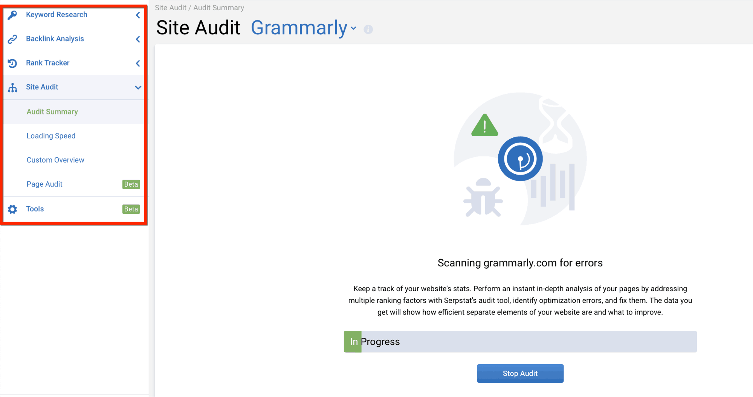Image resolution: width=753 pixels, height=397 pixels.
Task: Click the Site Audit sitemap icon
Action: [x=12, y=87]
